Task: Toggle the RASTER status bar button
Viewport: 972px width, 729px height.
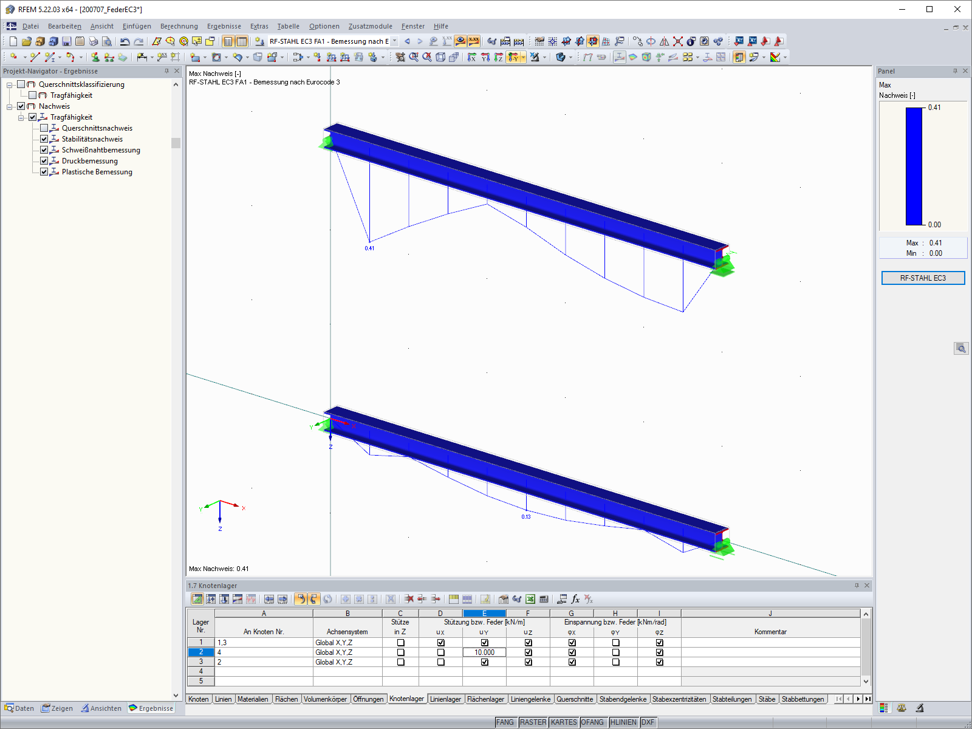Action: coord(533,722)
